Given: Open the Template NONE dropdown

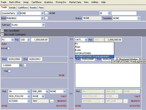Looking at the screenshot, I should coord(139,18).
